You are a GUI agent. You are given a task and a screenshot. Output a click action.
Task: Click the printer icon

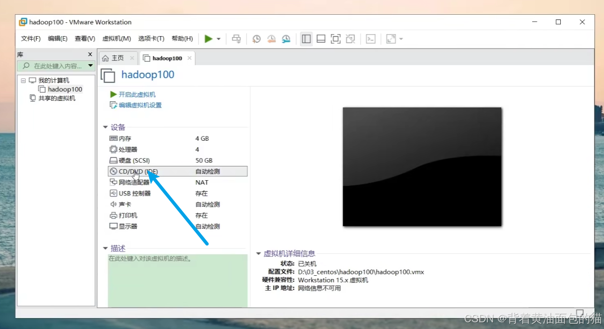coord(113,215)
